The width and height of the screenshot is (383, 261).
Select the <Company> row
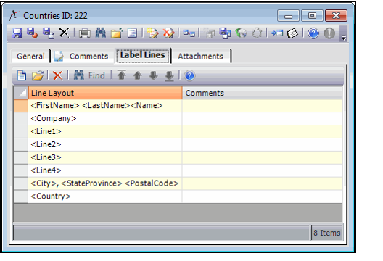[x=178, y=119]
